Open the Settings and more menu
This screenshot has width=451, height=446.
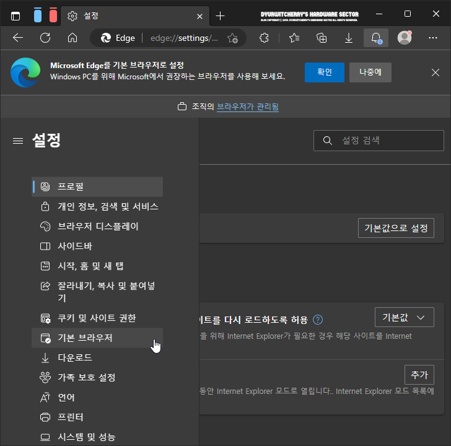click(433, 38)
